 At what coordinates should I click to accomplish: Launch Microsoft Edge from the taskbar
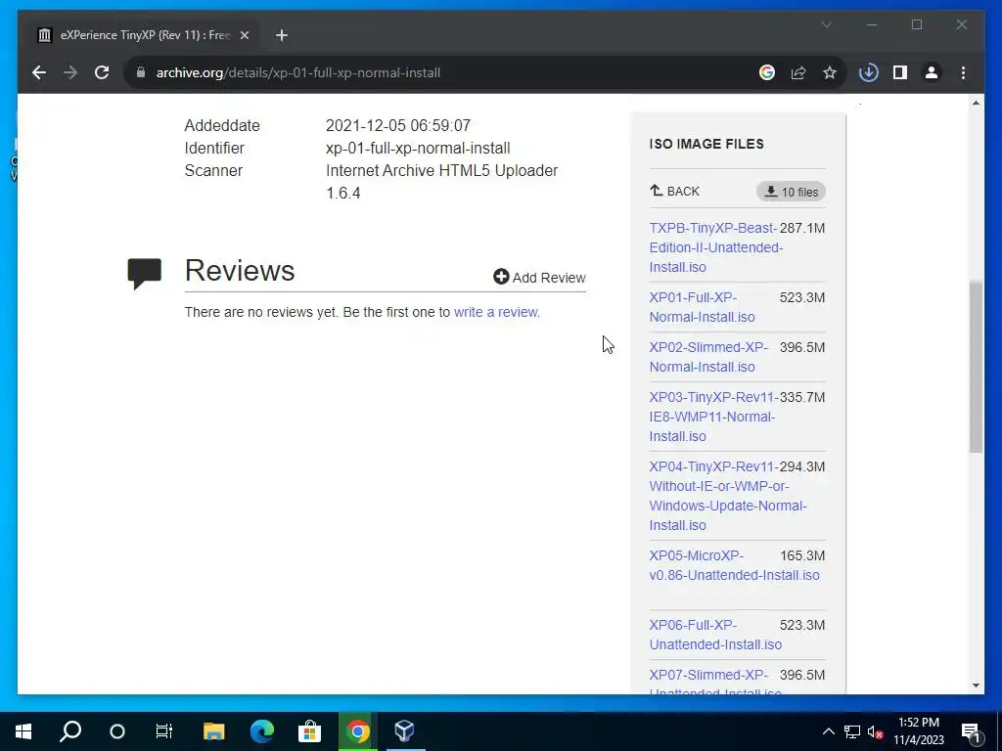tap(262, 731)
